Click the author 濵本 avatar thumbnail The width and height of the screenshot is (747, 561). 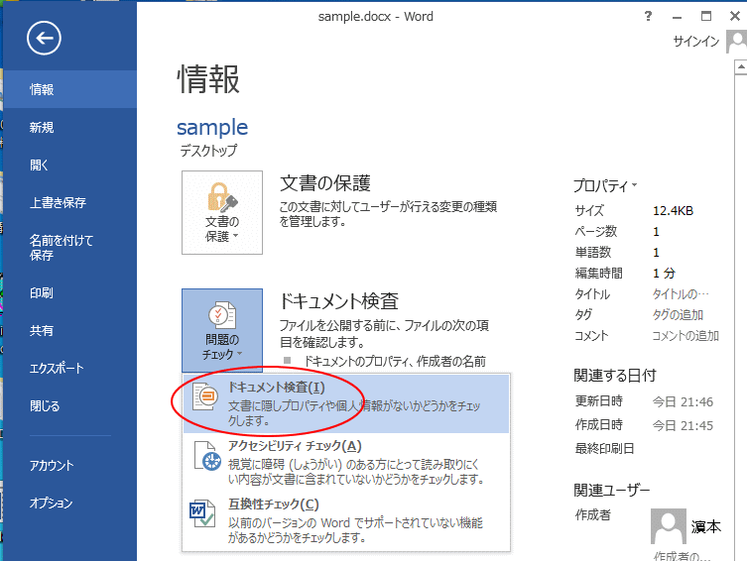tap(669, 526)
